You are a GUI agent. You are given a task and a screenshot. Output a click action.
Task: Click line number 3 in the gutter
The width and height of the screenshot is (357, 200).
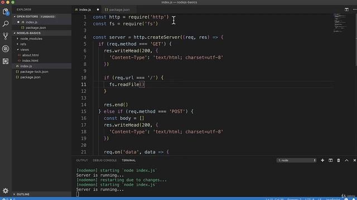point(85,31)
